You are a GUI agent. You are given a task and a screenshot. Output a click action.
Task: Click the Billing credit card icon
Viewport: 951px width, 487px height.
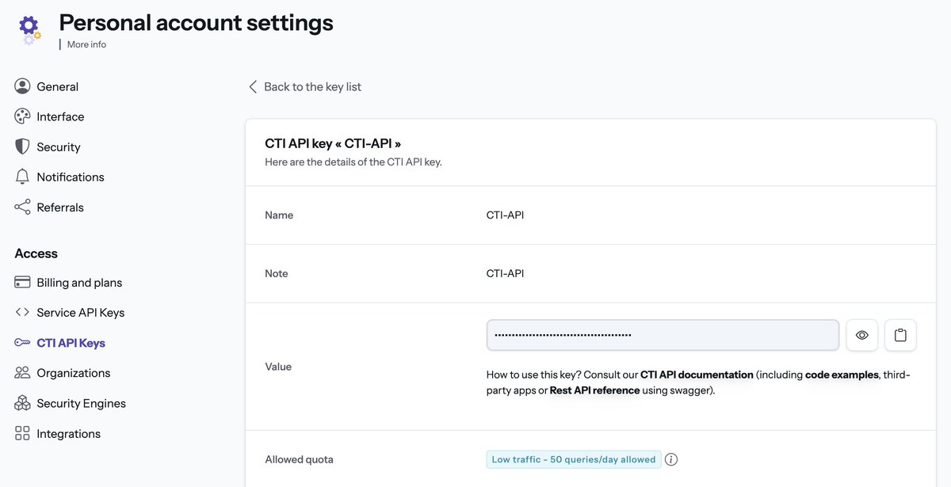[22, 283]
